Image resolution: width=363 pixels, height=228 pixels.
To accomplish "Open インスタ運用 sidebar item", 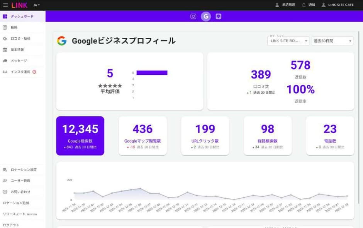I will click(x=23, y=72).
